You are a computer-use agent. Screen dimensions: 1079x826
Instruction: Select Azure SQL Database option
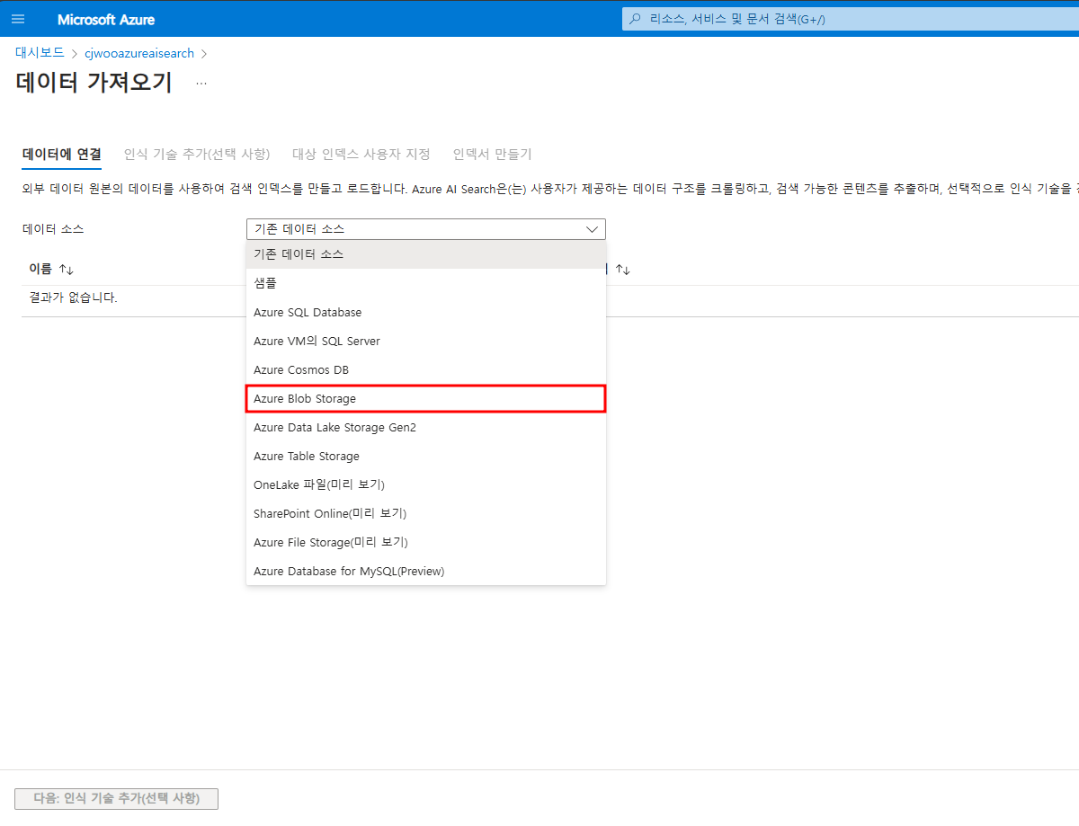click(x=426, y=312)
